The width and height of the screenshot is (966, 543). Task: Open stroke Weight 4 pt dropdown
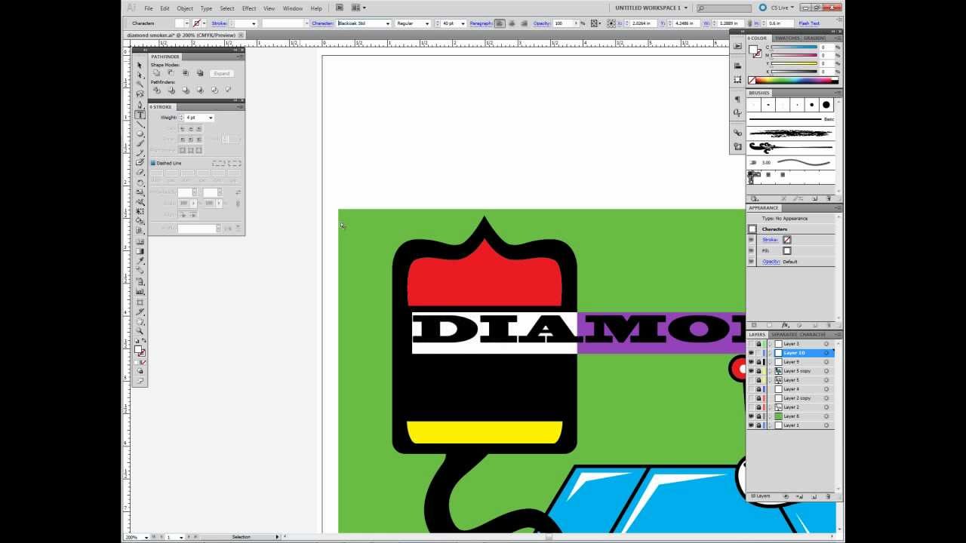tap(211, 118)
